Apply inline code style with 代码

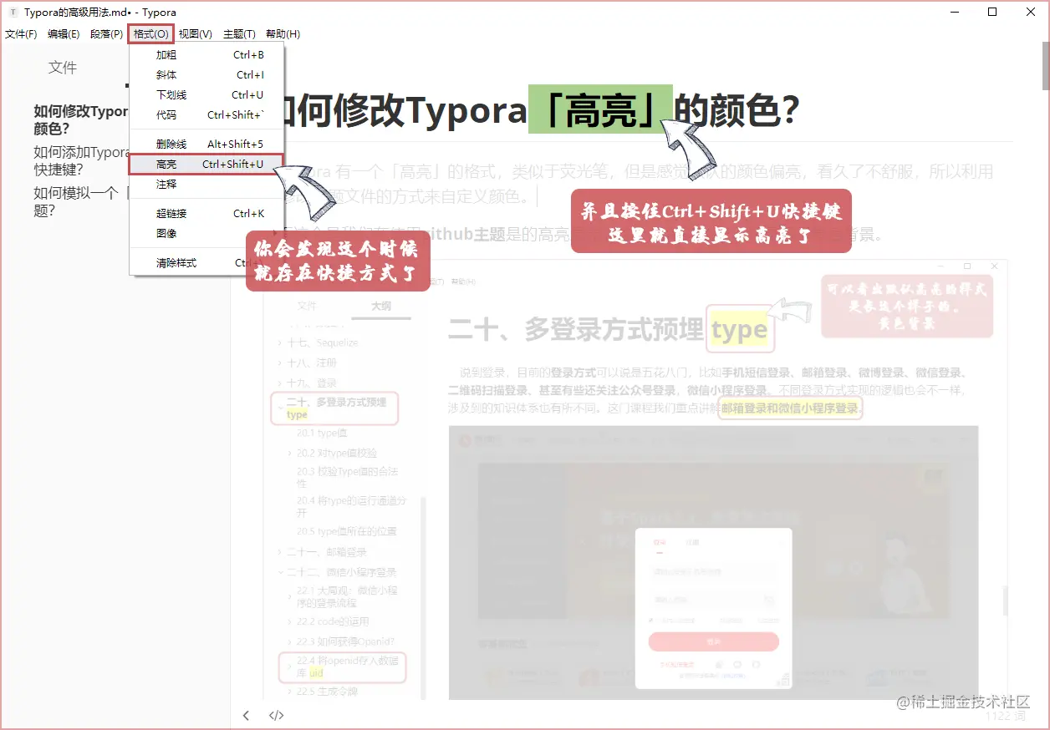click(166, 114)
